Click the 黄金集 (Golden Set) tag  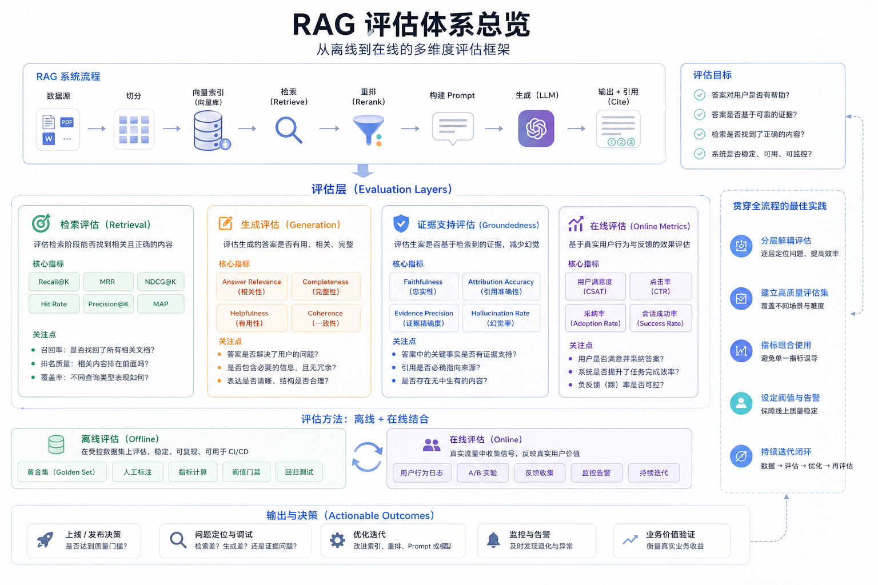click(x=62, y=472)
